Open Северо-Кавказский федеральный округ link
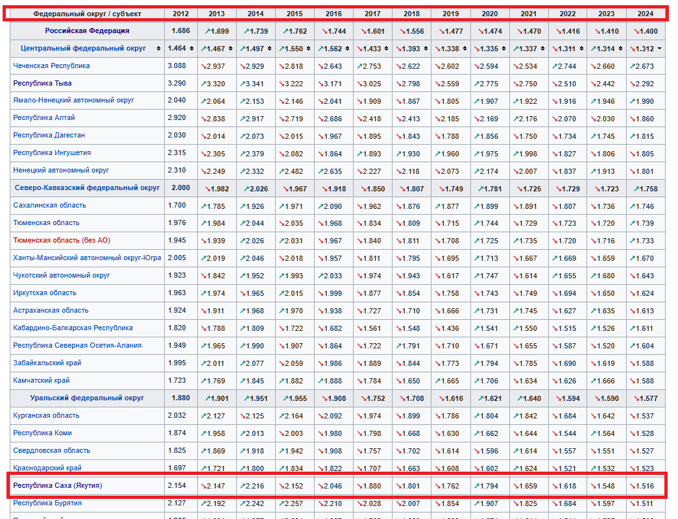This screenshot has height=519, width=678. (x=88, y=187)
